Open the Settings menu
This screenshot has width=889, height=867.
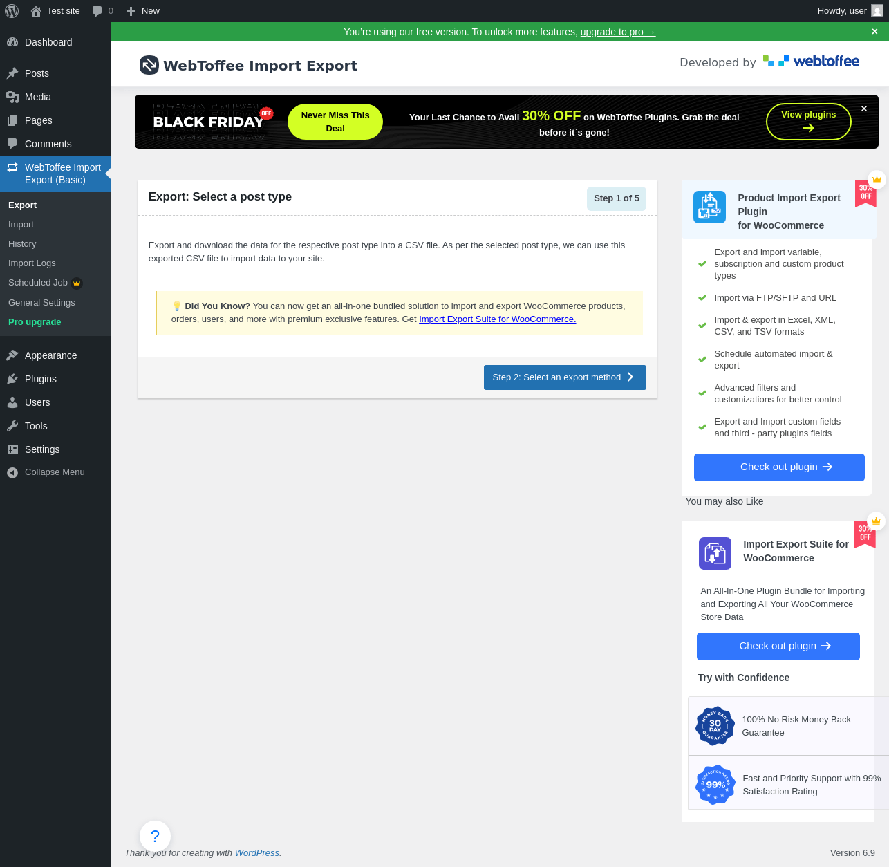tap(55, 449)
